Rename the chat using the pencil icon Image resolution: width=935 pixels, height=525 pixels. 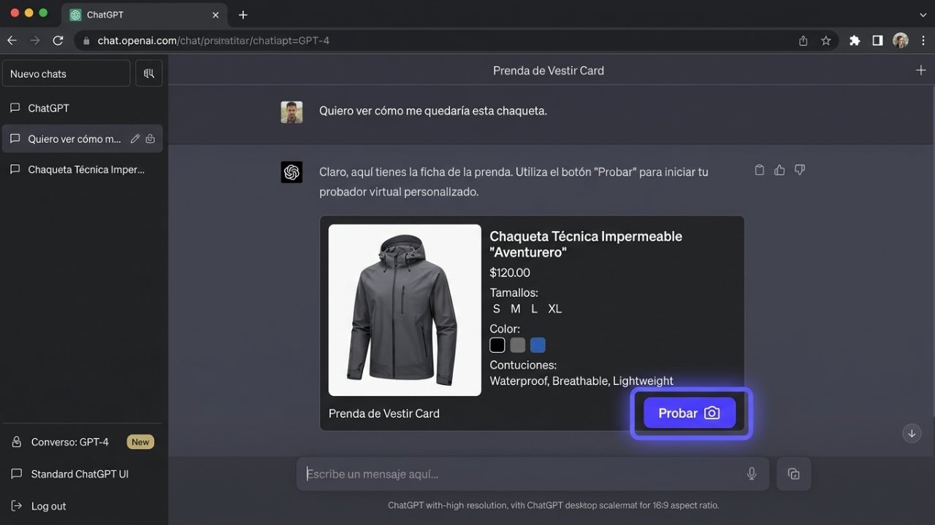click(135, 139)
